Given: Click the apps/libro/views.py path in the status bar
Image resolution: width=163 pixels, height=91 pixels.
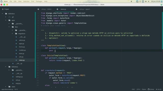Looking at the screenshot, I should [7, 89].
